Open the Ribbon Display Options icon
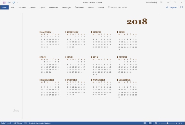This screenshot has width=185, height=125. [x=161, y=3]
